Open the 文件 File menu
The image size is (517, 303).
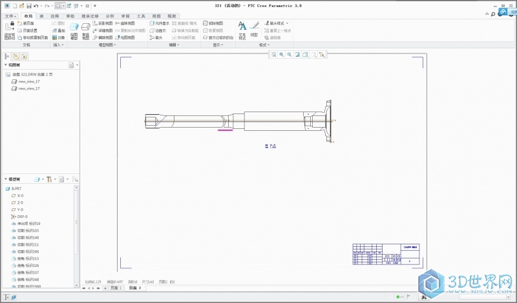(10, 15)
